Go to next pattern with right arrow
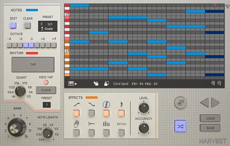Image resolution: width=230 pixels, height=146 pixels. coord(215,103)
